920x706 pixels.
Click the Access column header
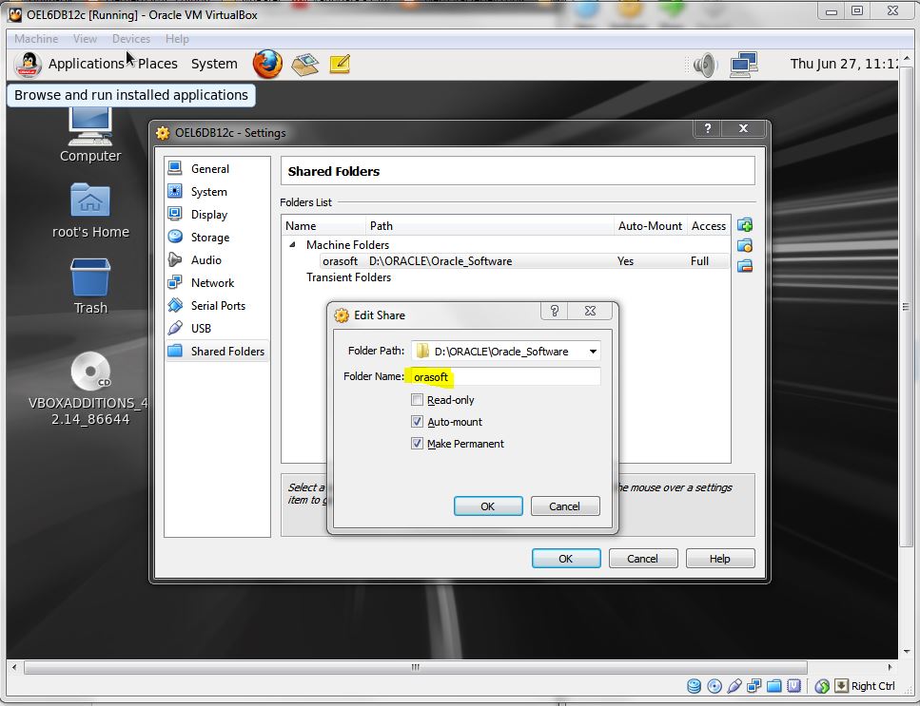708,225
